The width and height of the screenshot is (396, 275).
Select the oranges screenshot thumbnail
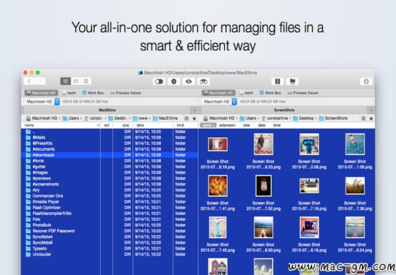pyautogui.click(x=217, y=186)
